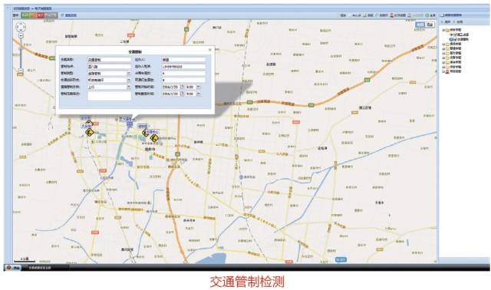Toggle the second checkbox in layer tree
The height and width of the screenshot is (290, 491).
pos(455,39)
